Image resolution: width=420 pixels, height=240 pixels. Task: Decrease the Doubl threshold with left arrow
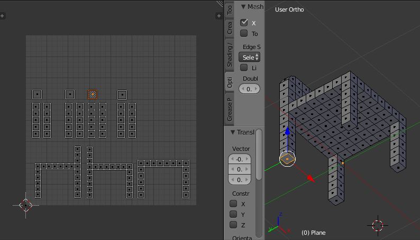point(243,89)
